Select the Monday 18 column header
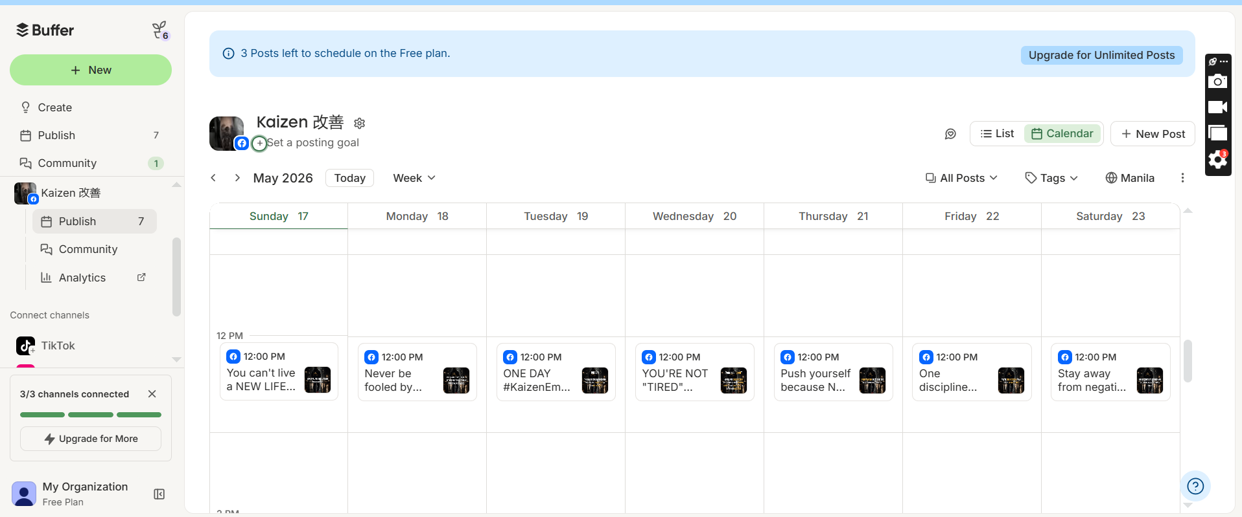The height and width of the screenshot is (517, 1242). point(417,216)
